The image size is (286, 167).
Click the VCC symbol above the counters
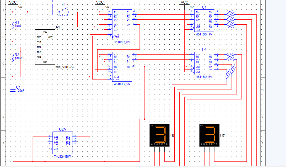(100, 2)
